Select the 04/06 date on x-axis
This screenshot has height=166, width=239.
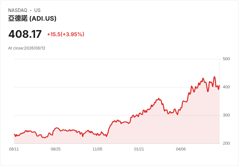(181, 149)
